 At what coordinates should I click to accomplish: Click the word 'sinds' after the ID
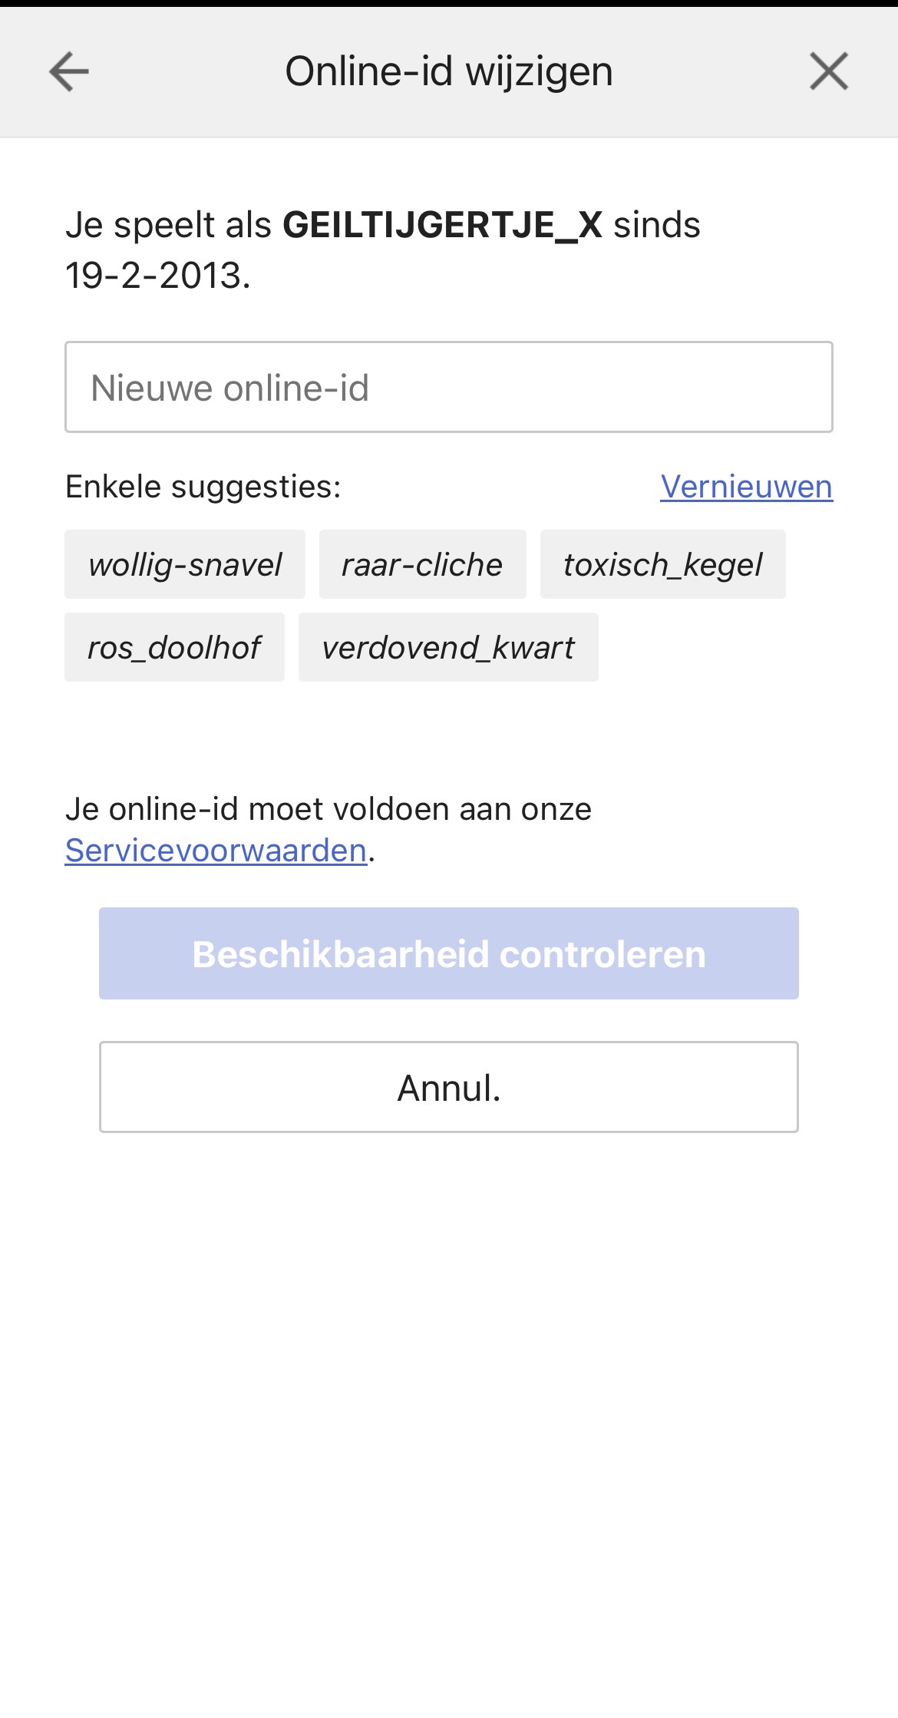pyautogui.click(x=656, y=226)
